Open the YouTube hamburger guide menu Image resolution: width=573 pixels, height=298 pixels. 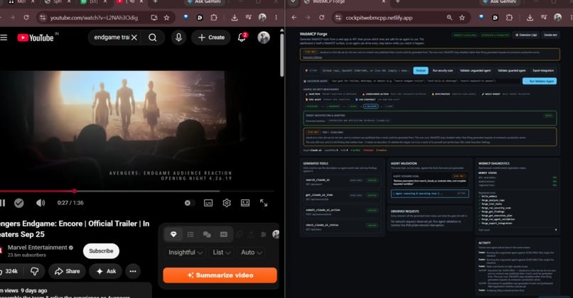tap(4, 38)
